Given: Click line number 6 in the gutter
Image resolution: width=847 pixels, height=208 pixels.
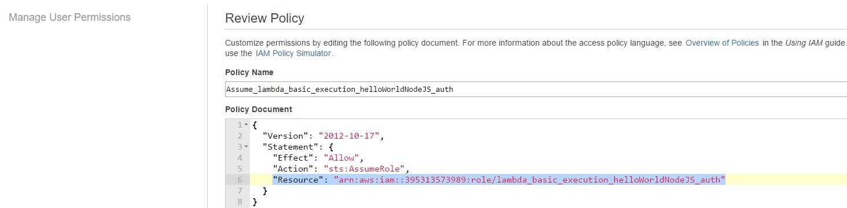Looking at the screenshot, I should [x=240, y=180].
